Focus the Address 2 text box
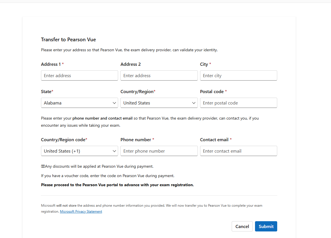The width and height of the screenshot is (331, 238). coord(159,75)
